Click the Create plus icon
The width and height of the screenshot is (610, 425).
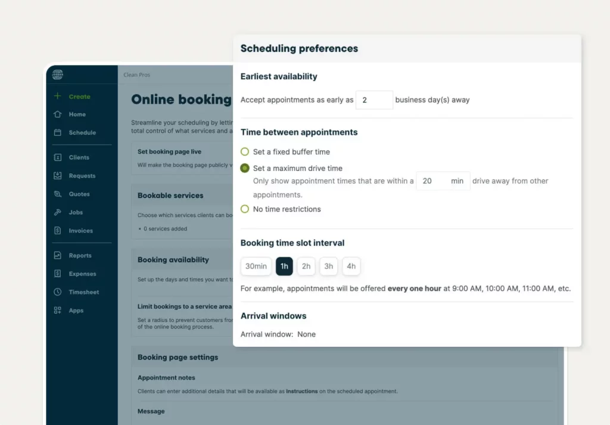click(58, 96)
